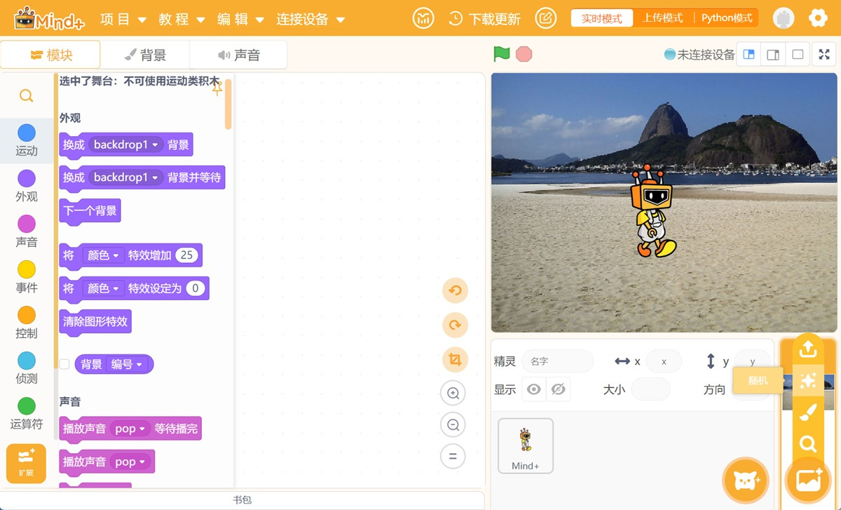Screen dimensions: 841x510
Task: Switch to the 声音 tab
Action: pyautogui.click(x=238, y=55)
